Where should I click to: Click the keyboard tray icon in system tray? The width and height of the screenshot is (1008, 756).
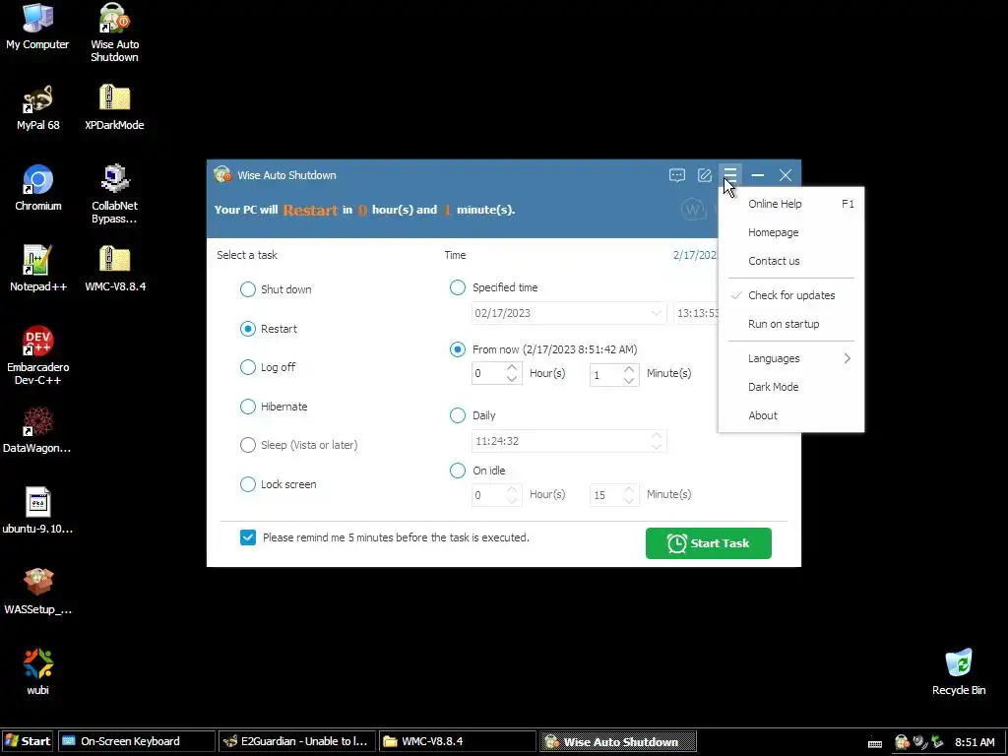875,743
